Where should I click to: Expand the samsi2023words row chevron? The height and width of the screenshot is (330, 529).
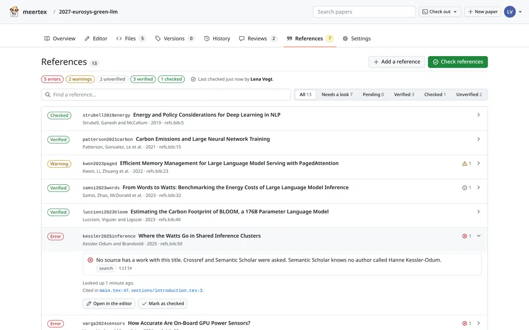tap(478, 188)
